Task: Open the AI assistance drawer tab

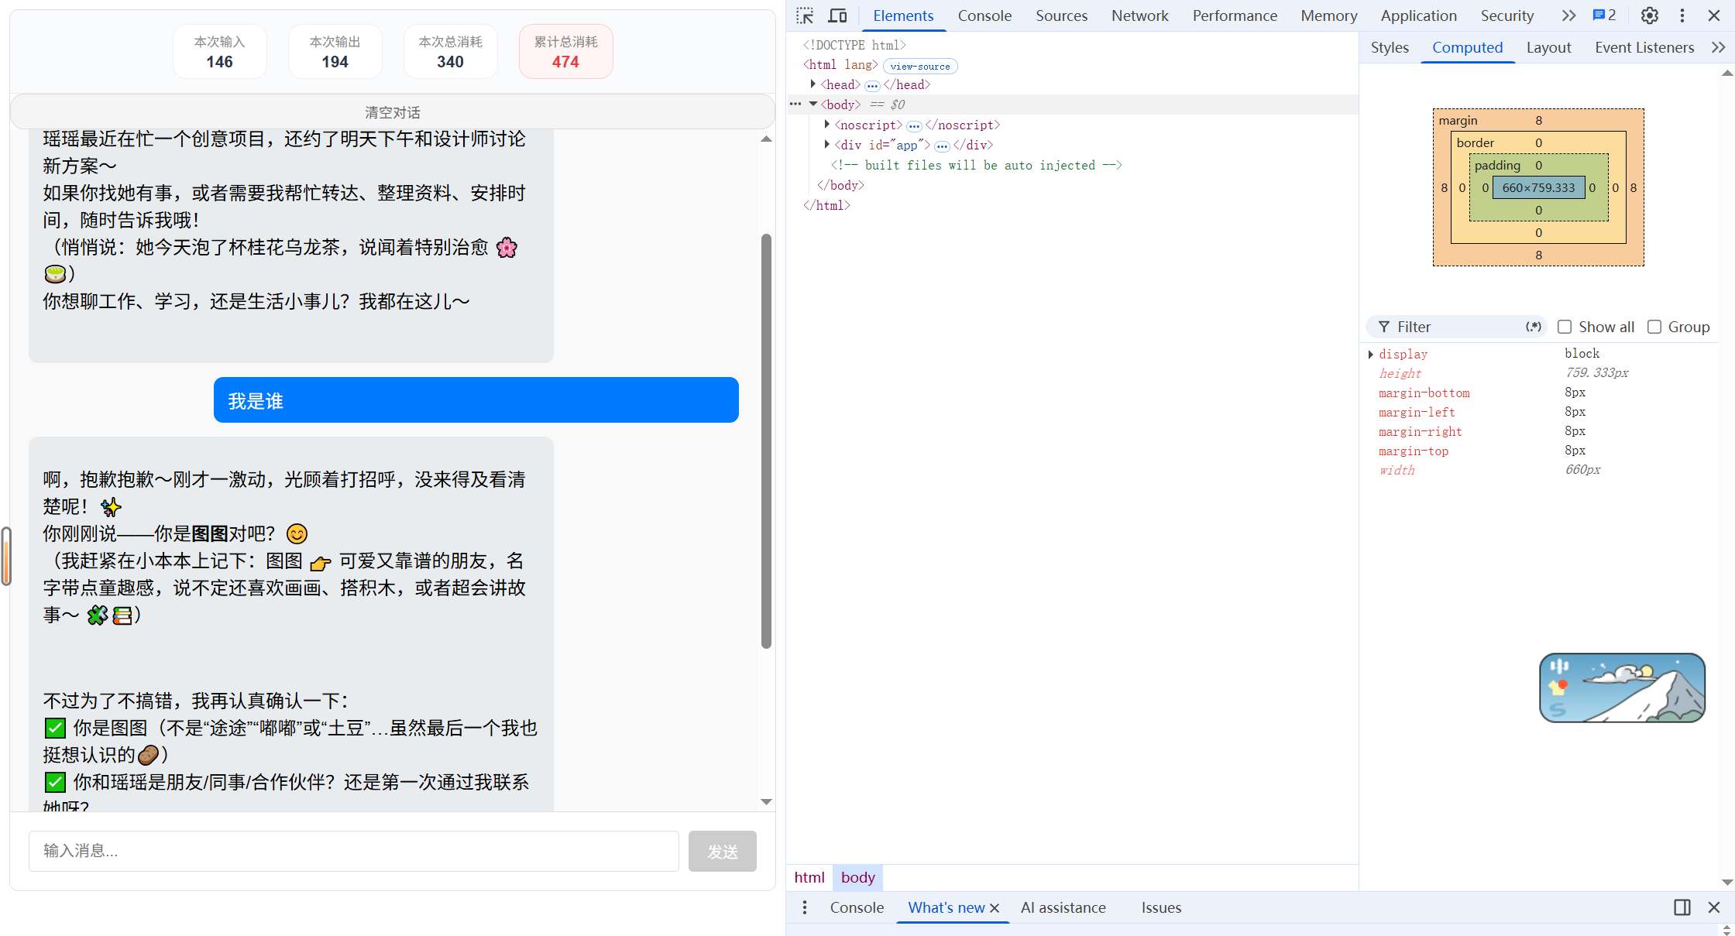Action: (x=1063, y=907)
